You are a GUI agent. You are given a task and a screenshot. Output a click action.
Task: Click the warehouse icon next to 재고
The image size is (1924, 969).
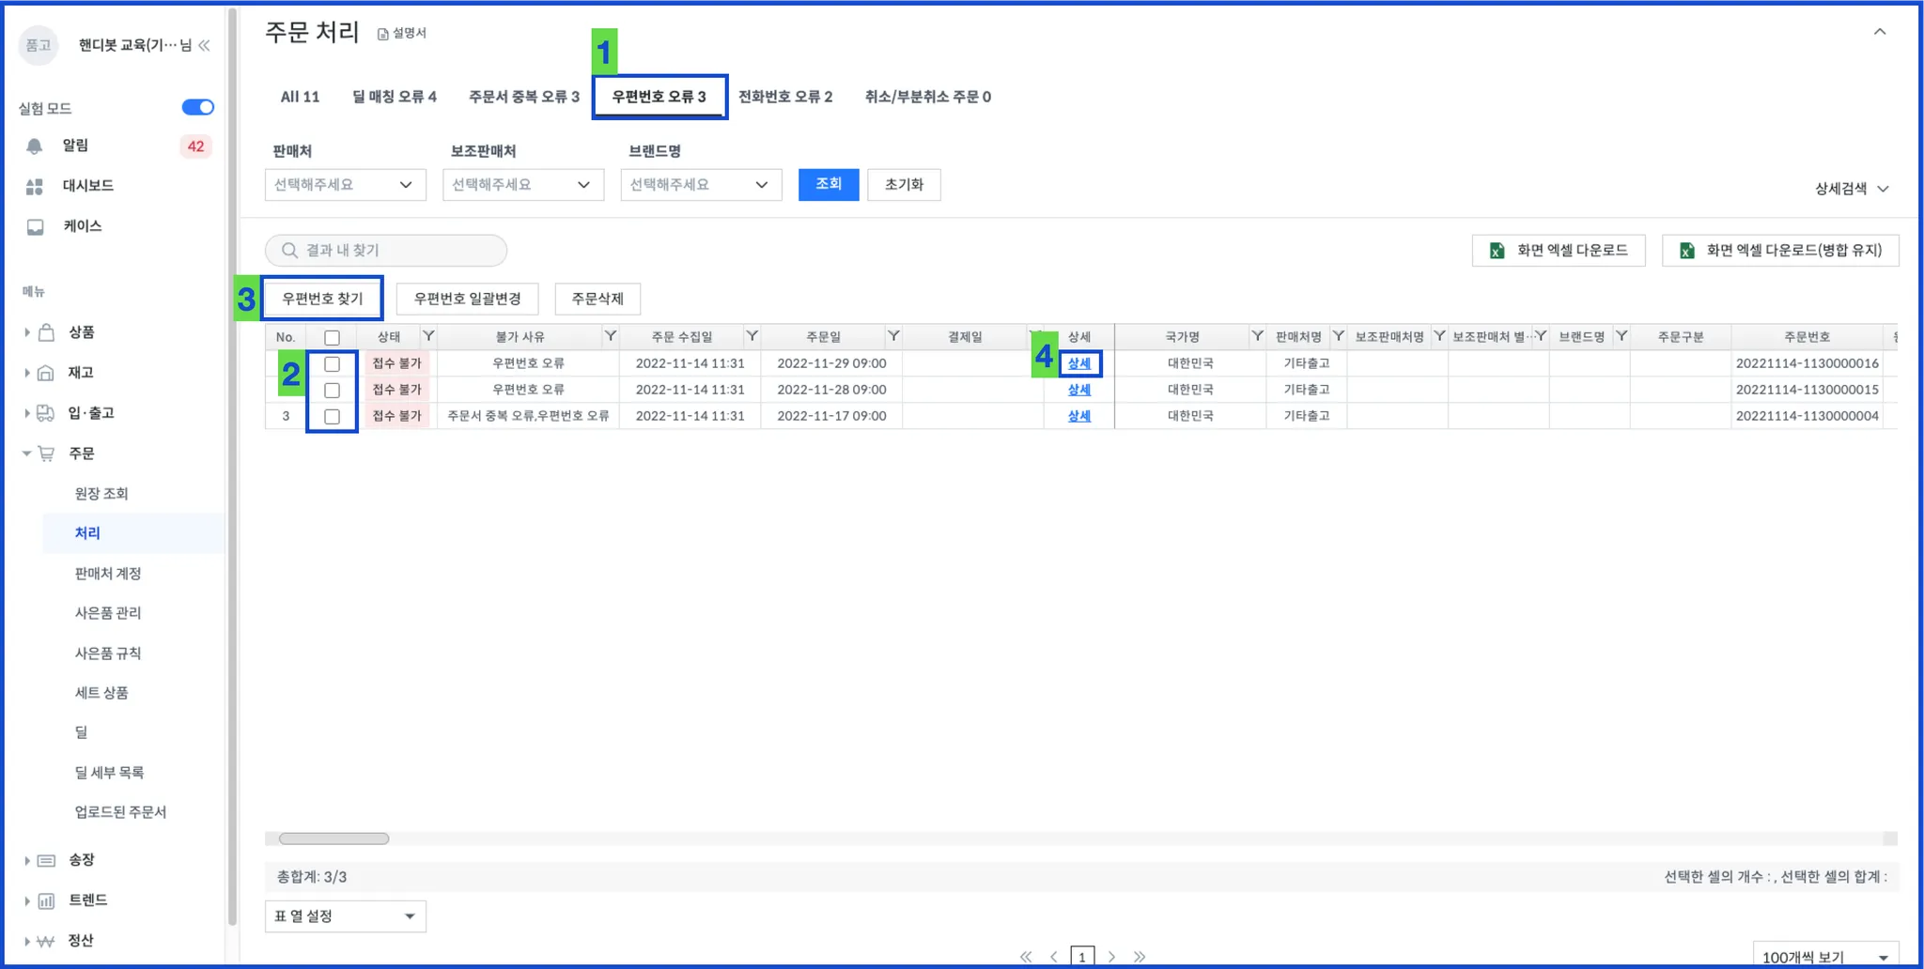pos(46,373)
